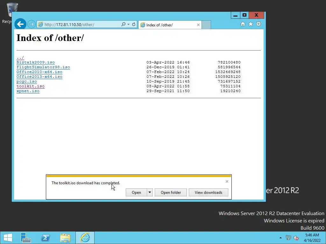Click the toolkit.iso link
326x244 pixels.
click(x=31, y=86)
